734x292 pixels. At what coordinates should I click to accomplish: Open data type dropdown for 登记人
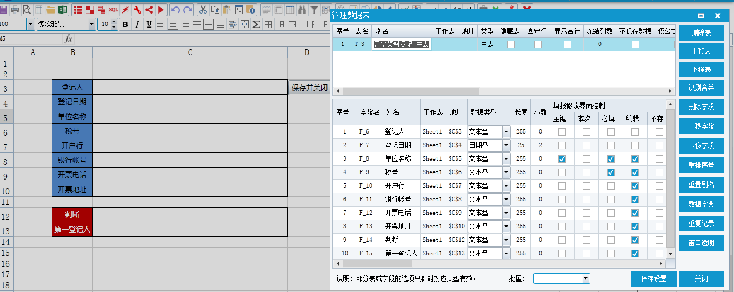(506, 131)
